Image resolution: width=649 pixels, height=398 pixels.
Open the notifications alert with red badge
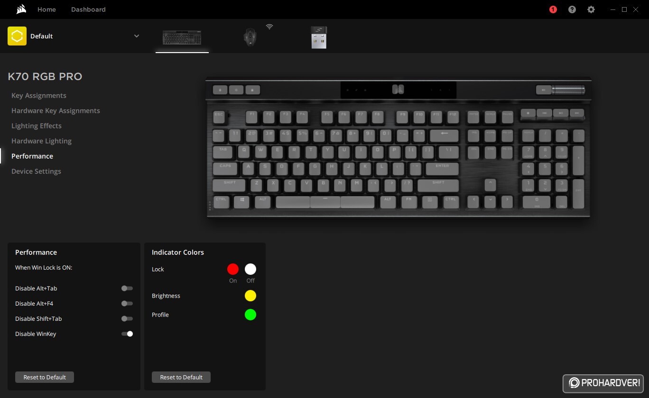click(x=553, y=9)
